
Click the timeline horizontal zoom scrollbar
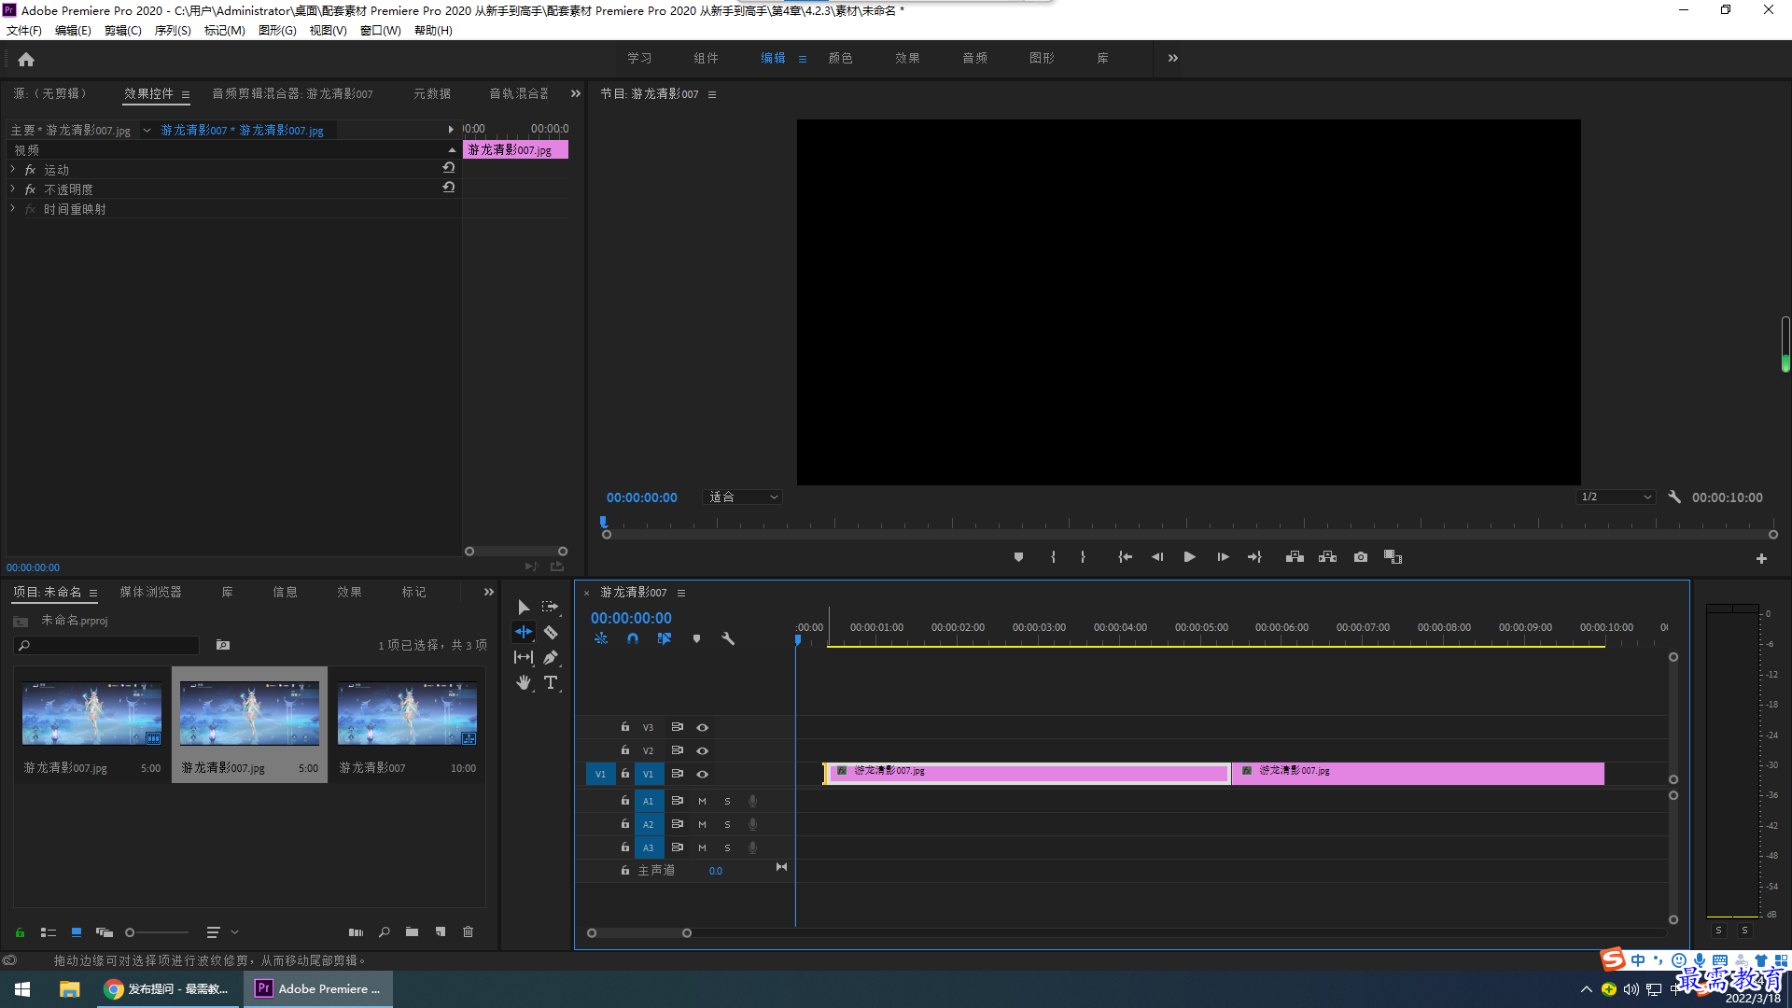coord(639,933)
